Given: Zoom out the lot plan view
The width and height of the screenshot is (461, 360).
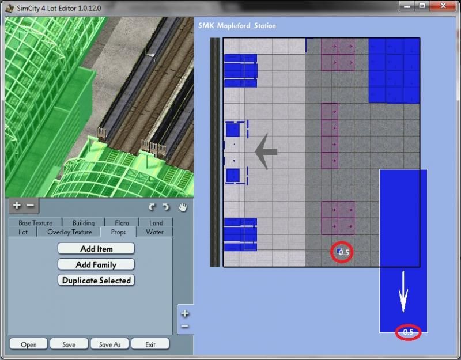Looking at the screenshot, I should [x=185, y=326].
